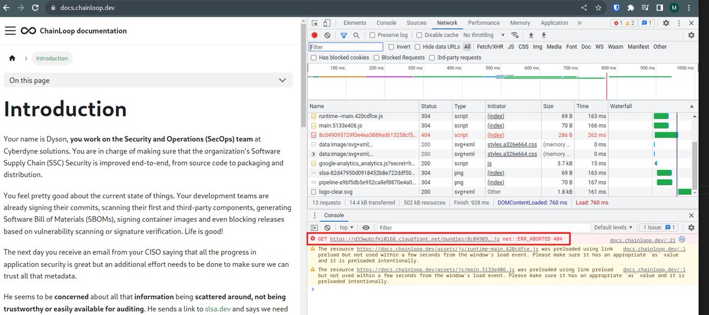Open DevTools main settings gear
The width and height of the screenshot is (709, 315).
pyautogui.click(x=666, y=23)
